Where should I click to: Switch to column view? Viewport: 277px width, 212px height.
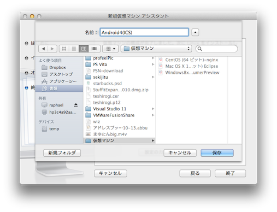[x=84, y=49]
